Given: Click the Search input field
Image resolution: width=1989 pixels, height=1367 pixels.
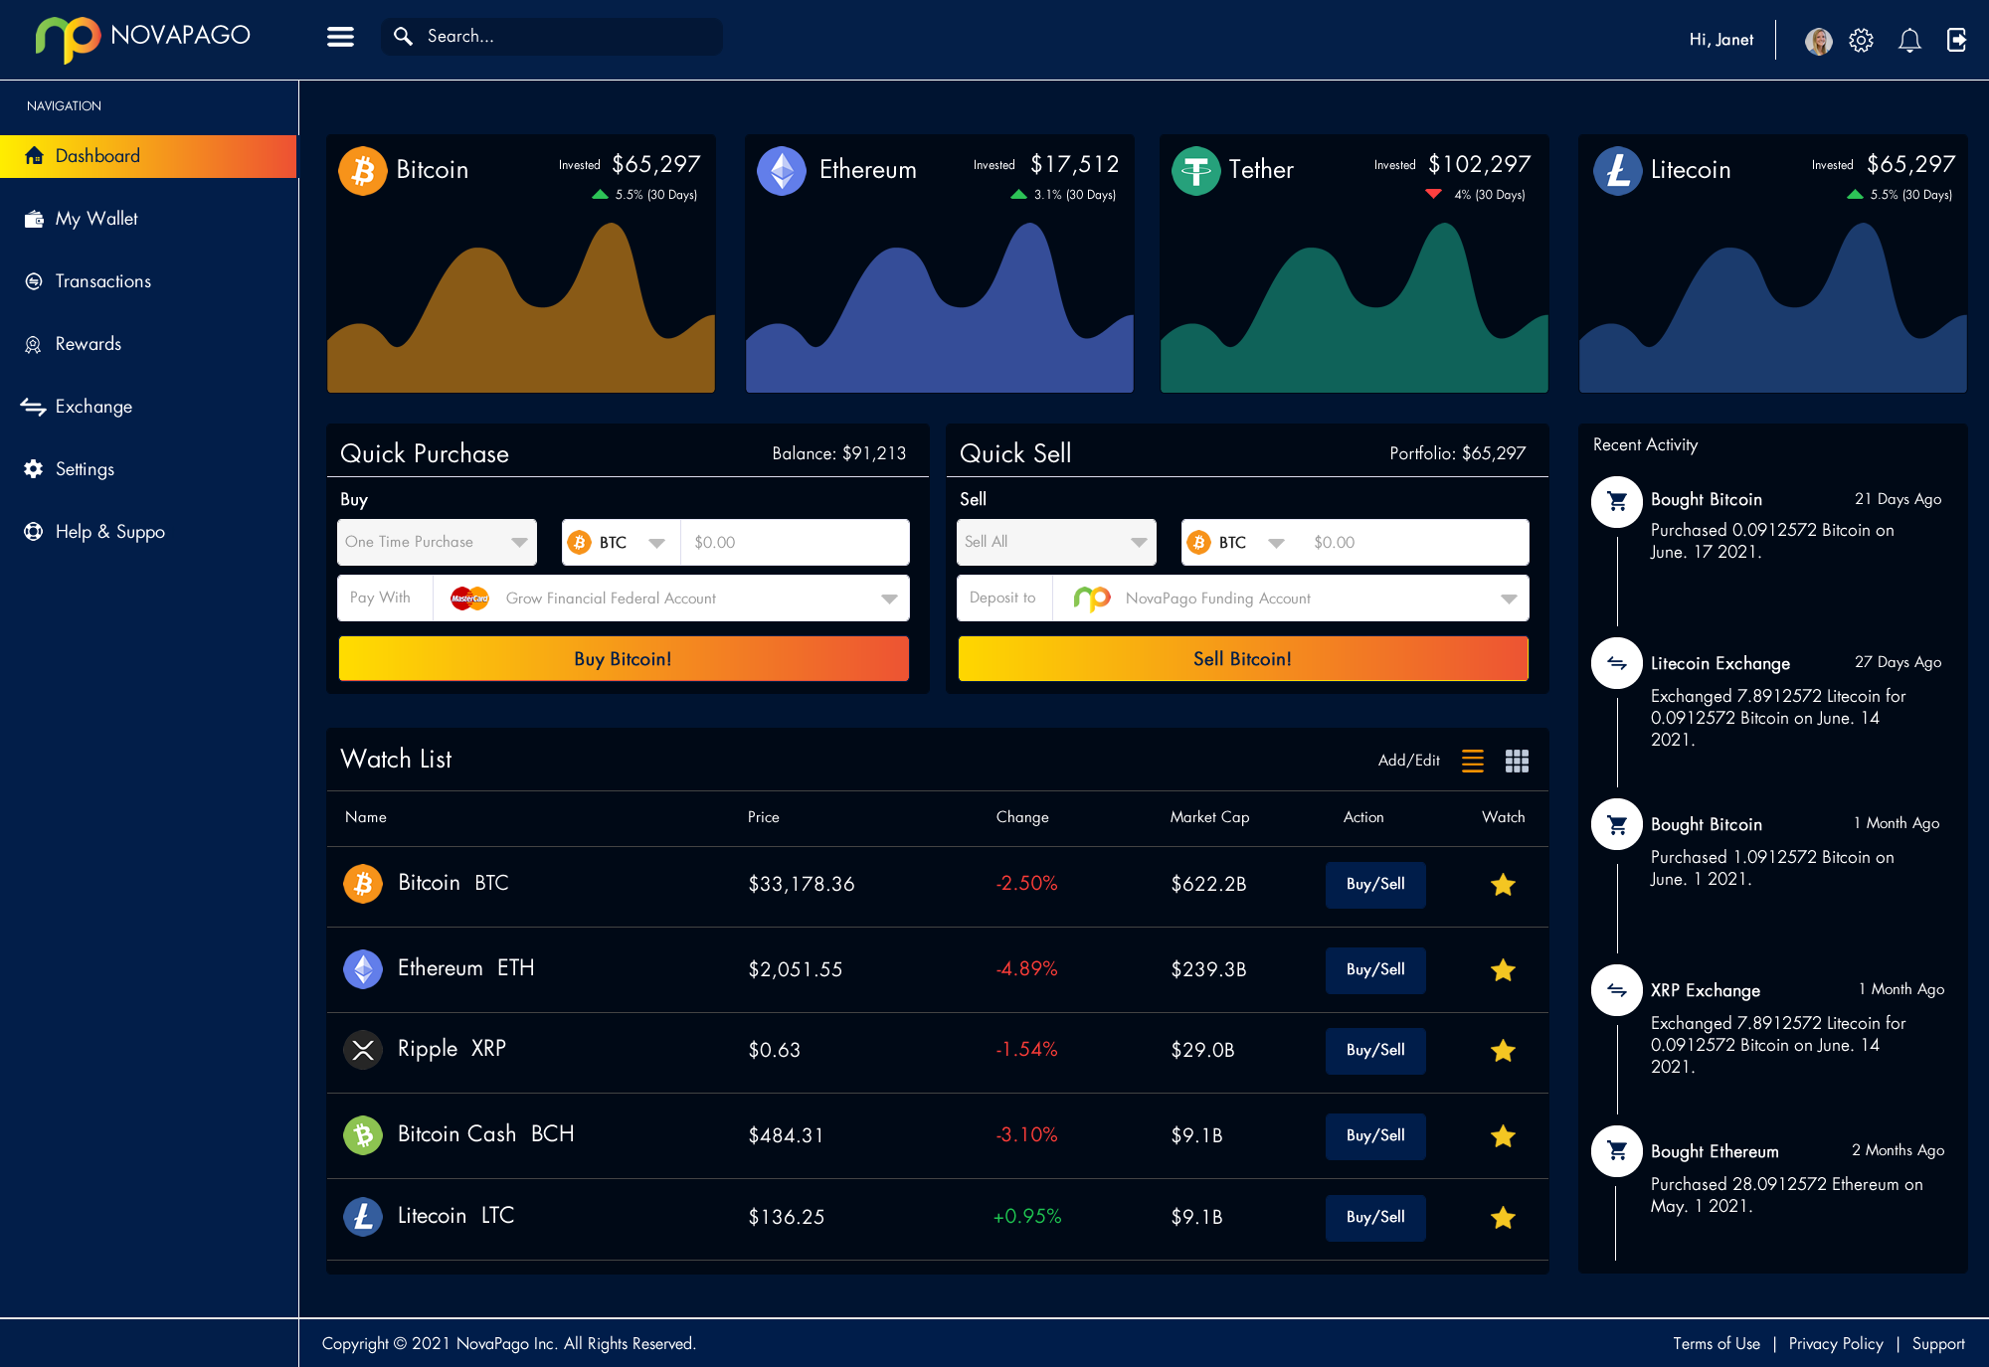Looking at the screenshot, I should [567, 37].
